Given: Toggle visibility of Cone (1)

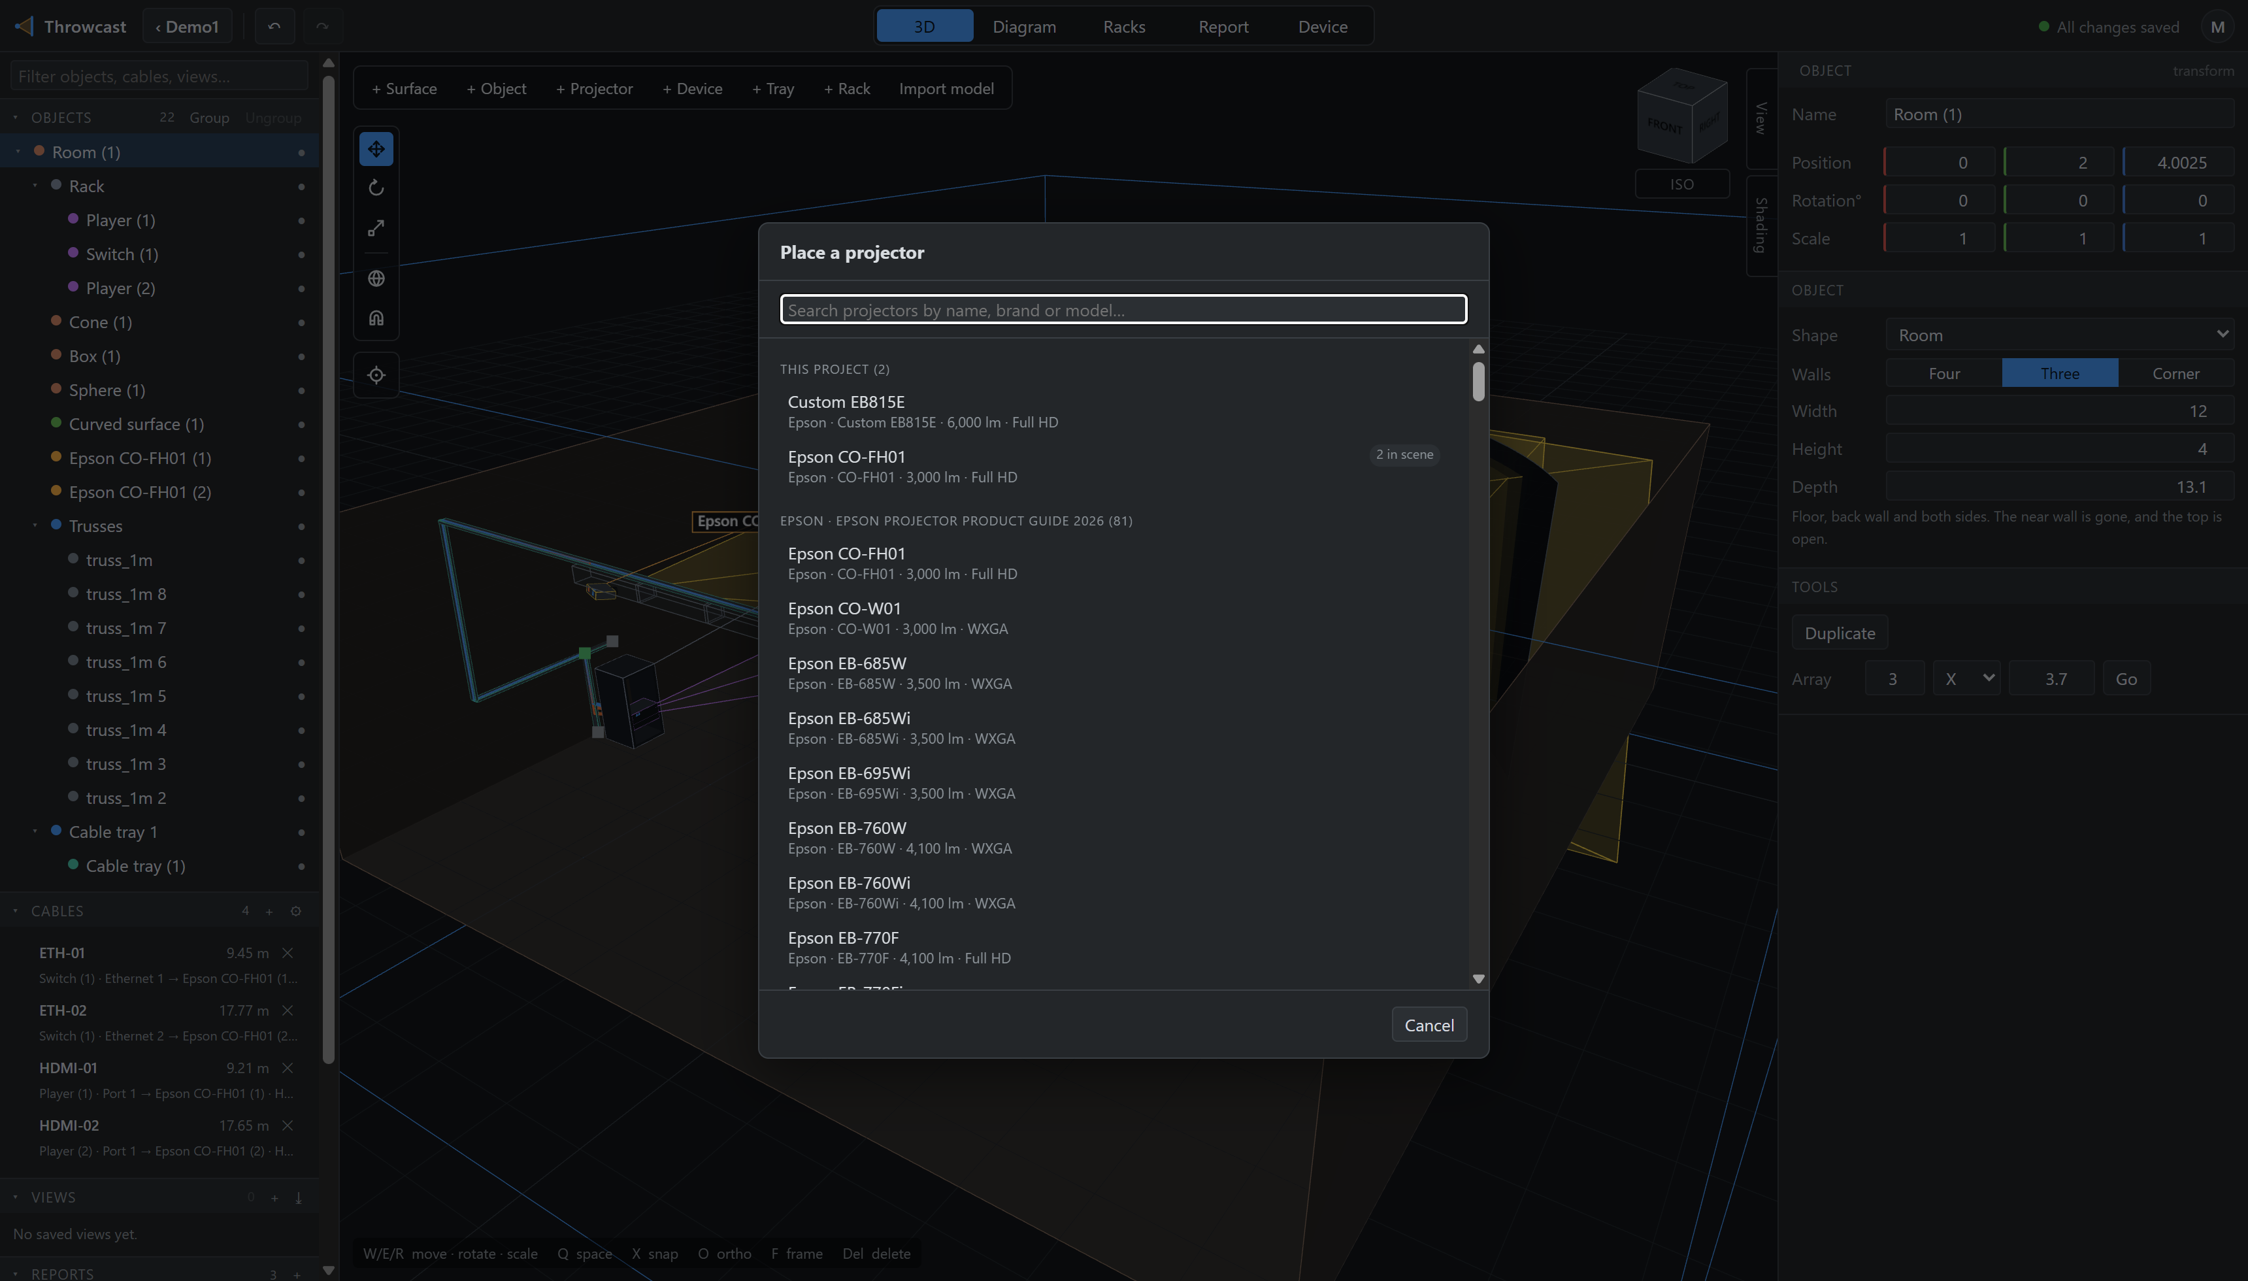Looking at the screenshot, I should 302,323.
